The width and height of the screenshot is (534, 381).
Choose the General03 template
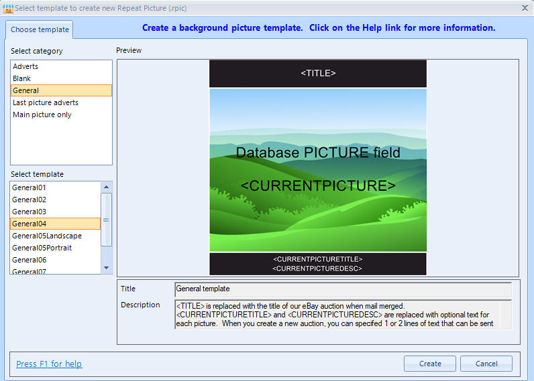tap(56, 212)
